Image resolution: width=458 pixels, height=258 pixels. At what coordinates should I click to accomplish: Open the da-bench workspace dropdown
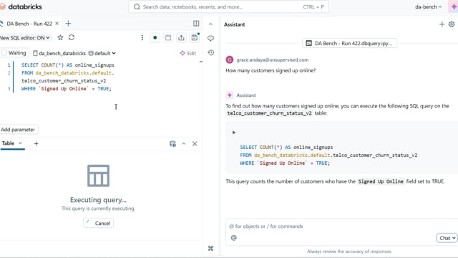[x=429, y=6]
